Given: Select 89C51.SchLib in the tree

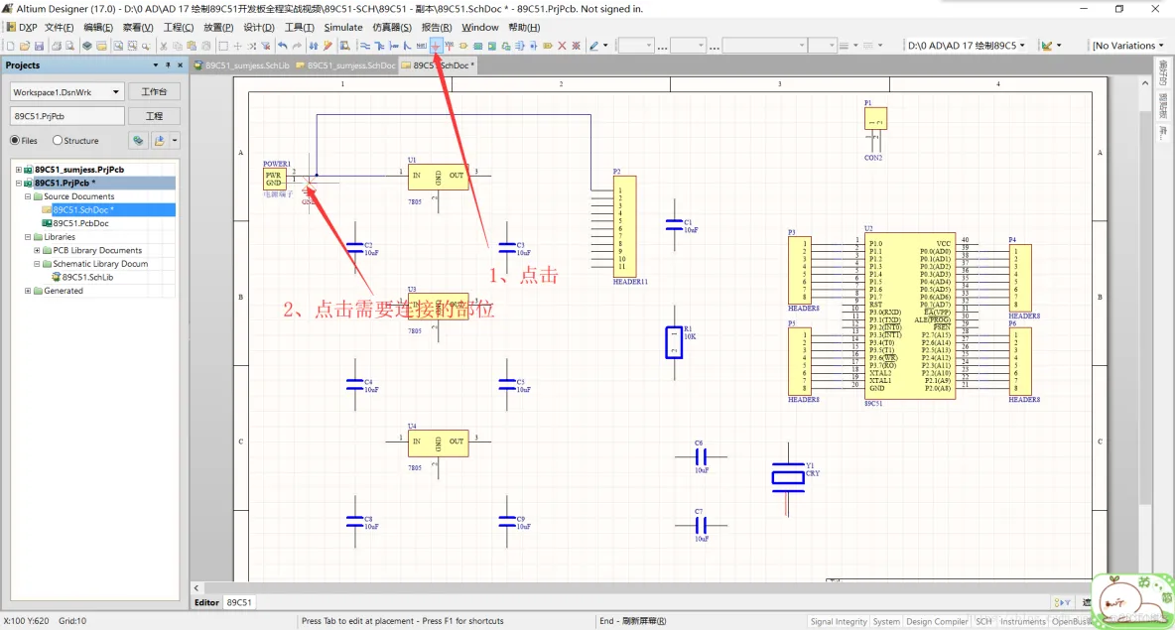Looking at the screenshot, I should pyautogui.click(x=87, y=278).
